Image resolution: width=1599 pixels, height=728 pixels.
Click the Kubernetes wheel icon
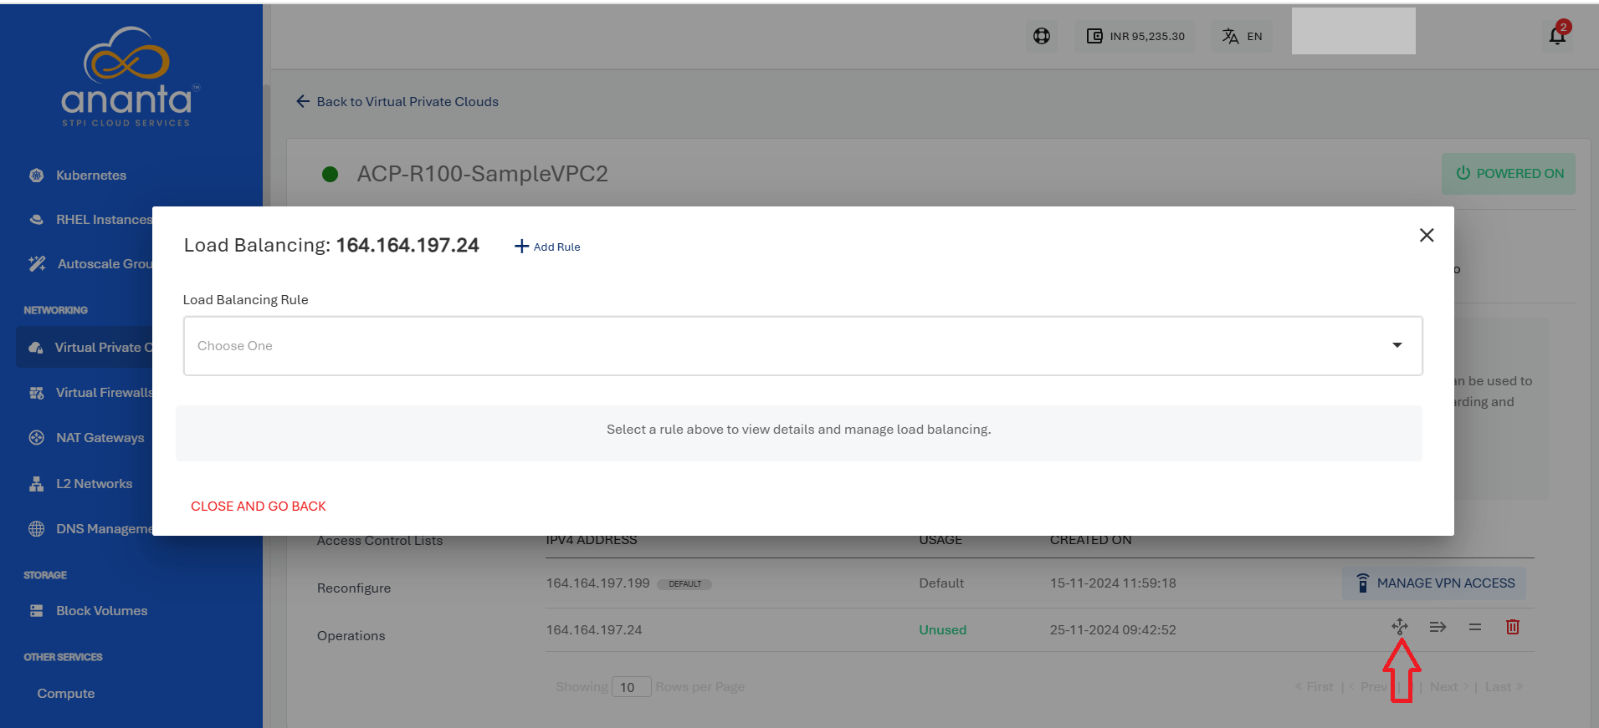(x=36, y=176)
